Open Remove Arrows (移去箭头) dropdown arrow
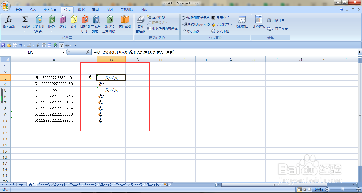Screen dimensions: 362x193 click(202, 31)
